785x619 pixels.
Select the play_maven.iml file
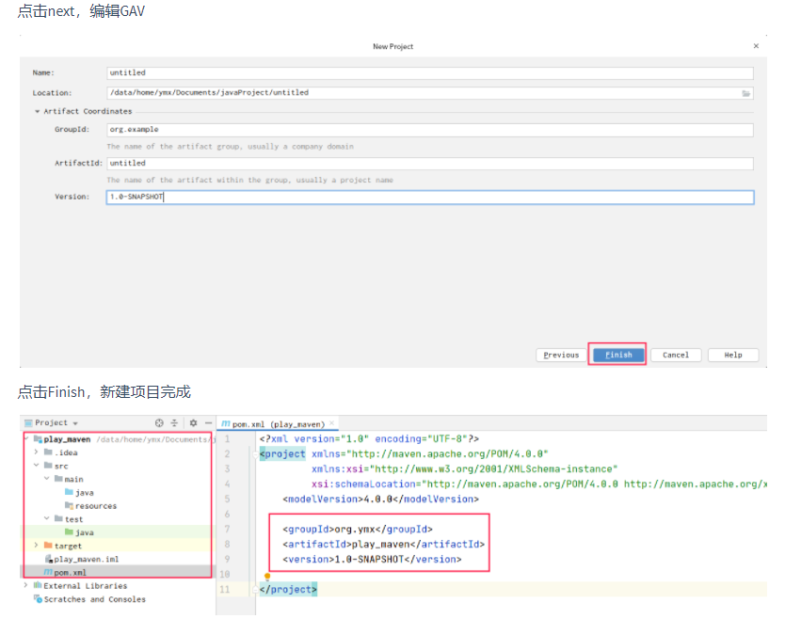point(86,560)
